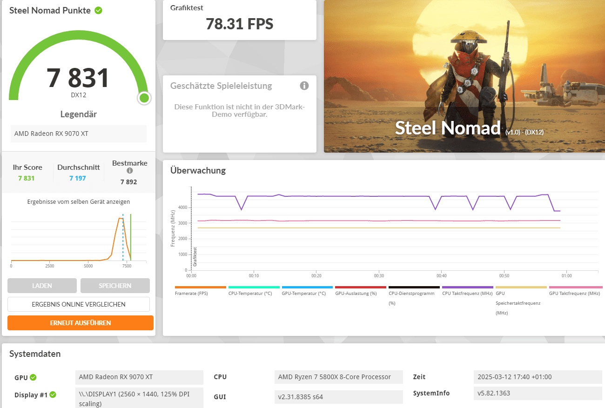Click the Systemdaten heading
The width and height of the screenshot is (605, 408).
pyautogui.click(x=35, y=354)
